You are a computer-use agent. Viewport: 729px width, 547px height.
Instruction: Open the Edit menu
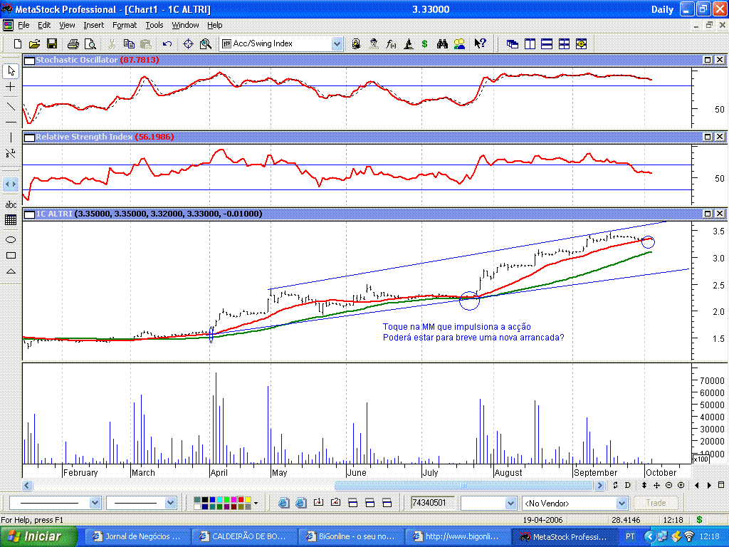44,25
